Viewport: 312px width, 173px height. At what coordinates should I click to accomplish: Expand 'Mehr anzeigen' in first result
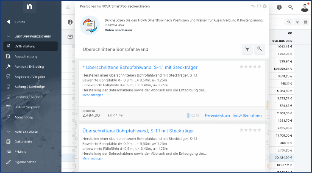click(92, 95)
